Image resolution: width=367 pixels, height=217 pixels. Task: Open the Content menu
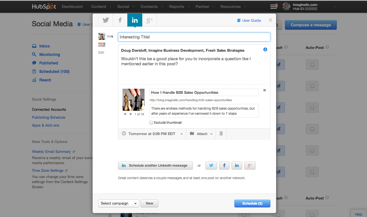coord(101,6)
